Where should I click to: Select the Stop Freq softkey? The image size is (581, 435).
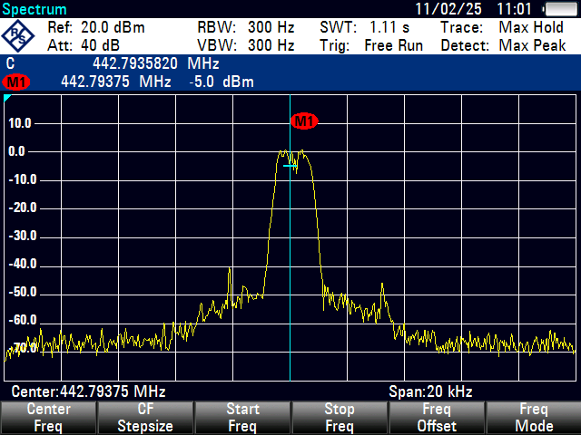point(340,418)
